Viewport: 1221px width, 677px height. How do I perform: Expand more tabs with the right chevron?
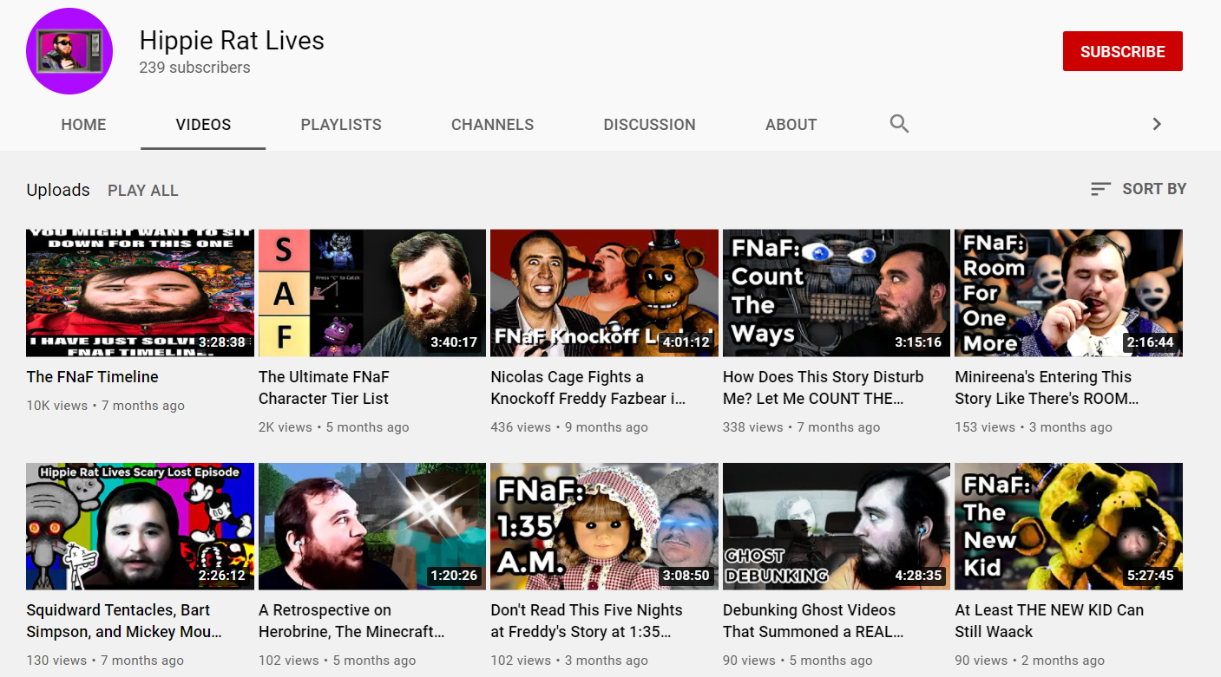pos(1156,124)
